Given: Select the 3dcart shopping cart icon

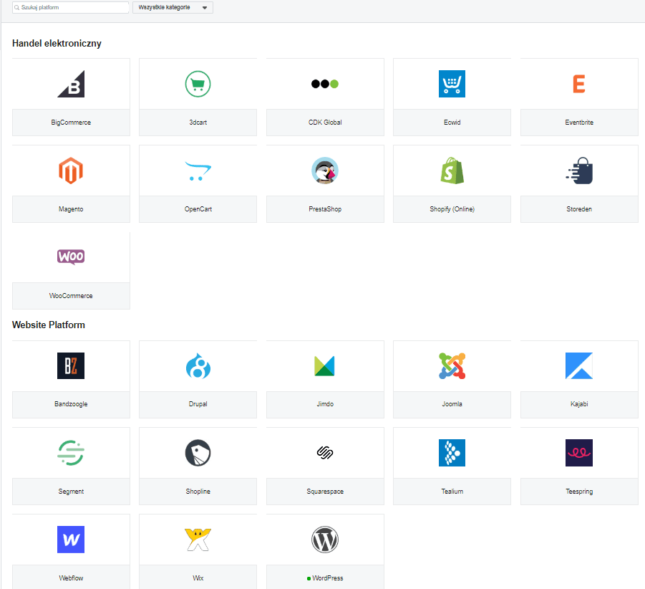Looking at the screenshot, I should point(198,84).
